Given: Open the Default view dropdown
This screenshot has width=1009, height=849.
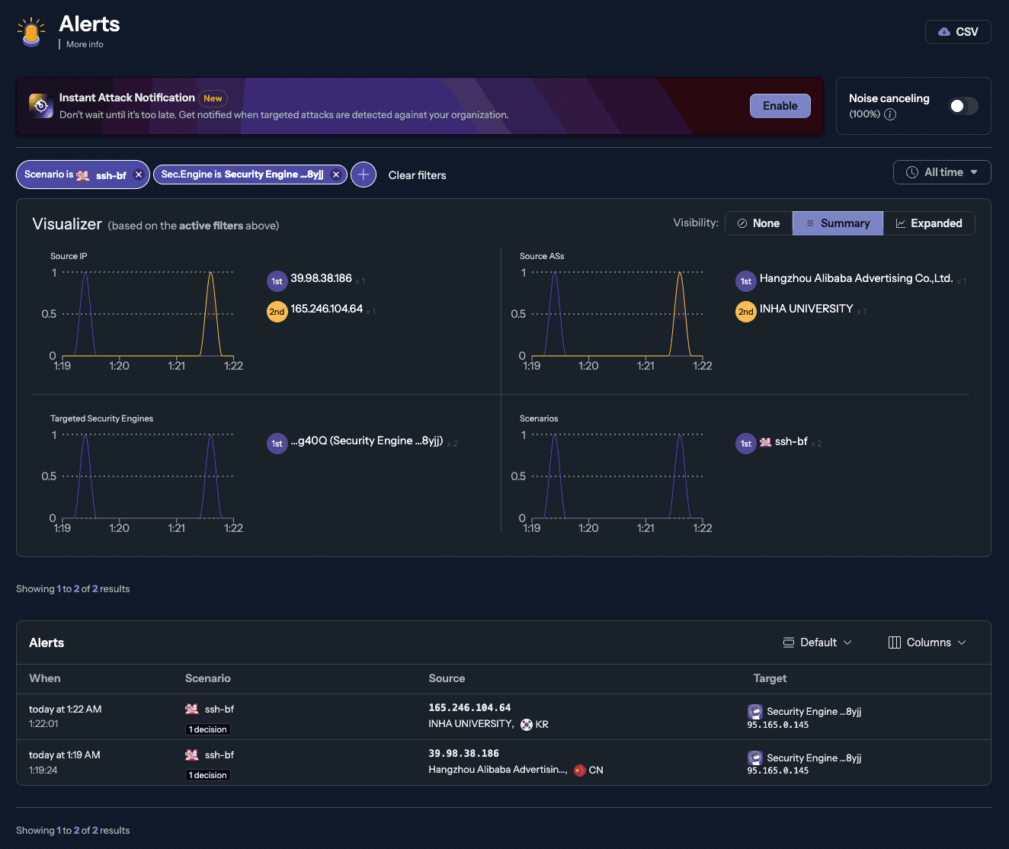Looking at the screenshot, I should (x=817, y=642).
